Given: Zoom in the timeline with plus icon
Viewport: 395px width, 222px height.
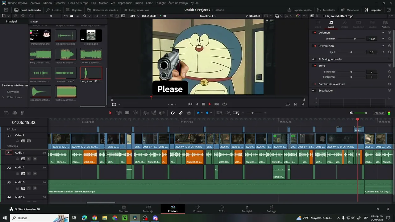Looking at the screenshot, I should (265, 113).
